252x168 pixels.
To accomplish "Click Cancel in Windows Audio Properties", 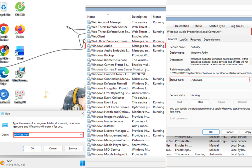I will 230,132.
